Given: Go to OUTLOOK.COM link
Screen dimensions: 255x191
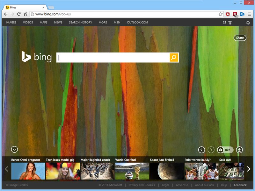Looking at the screenshot, I should pyautogui.click(x=137, y=22).
